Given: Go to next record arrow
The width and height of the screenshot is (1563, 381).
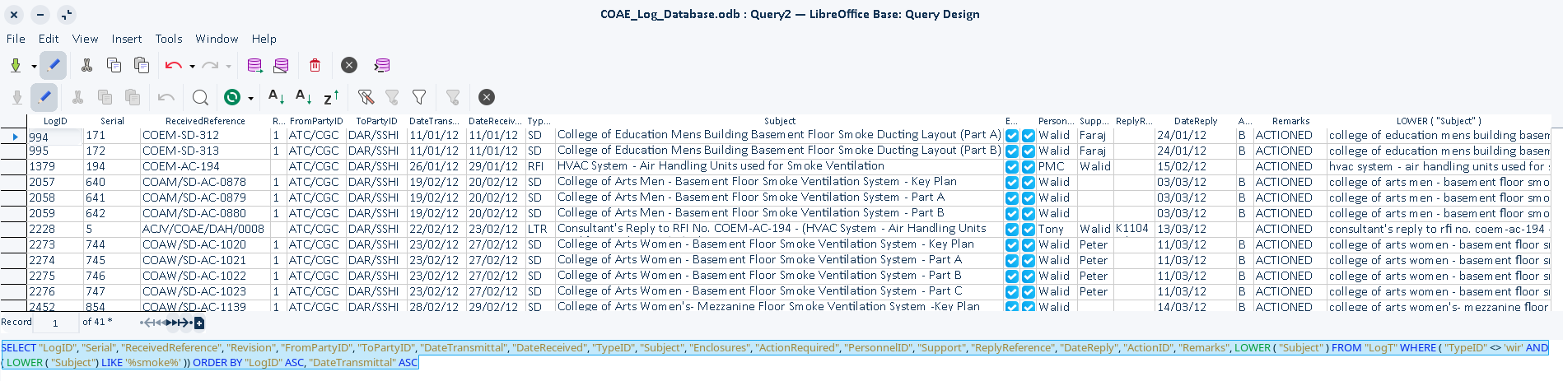Looking at the screenshot, I should 173,323.
